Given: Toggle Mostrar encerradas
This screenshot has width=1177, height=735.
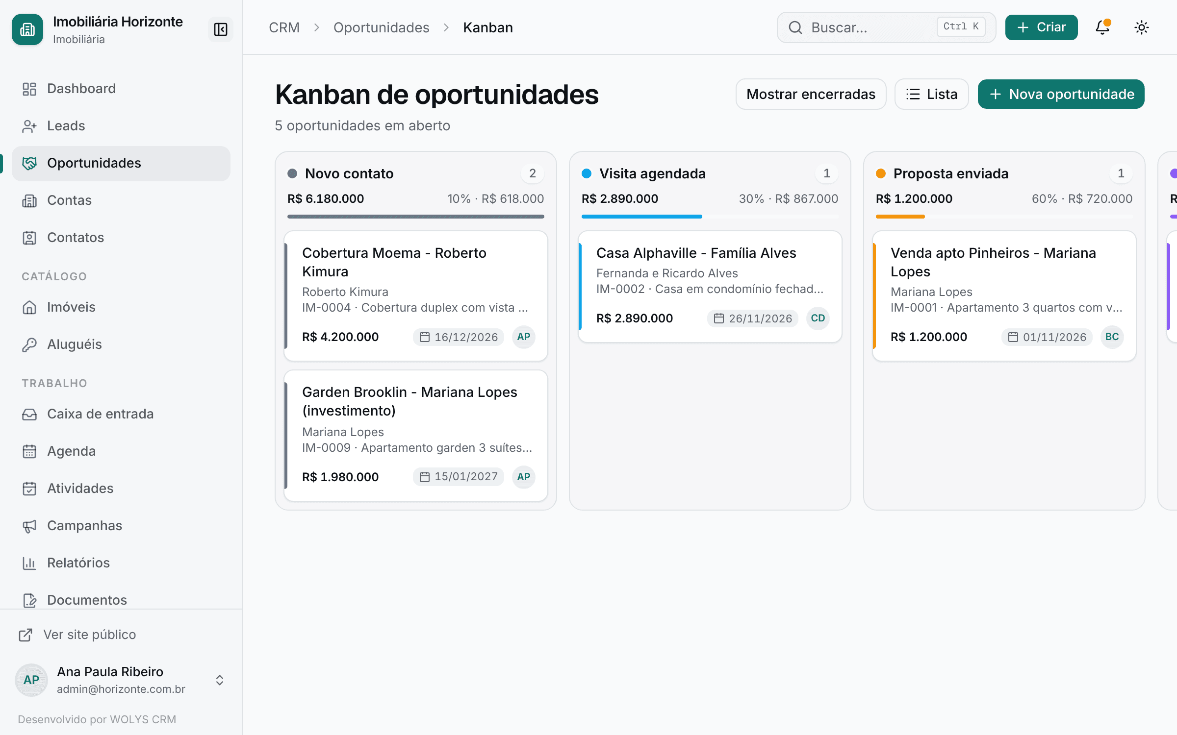Looking at the screenshot, I should point(811,94).
